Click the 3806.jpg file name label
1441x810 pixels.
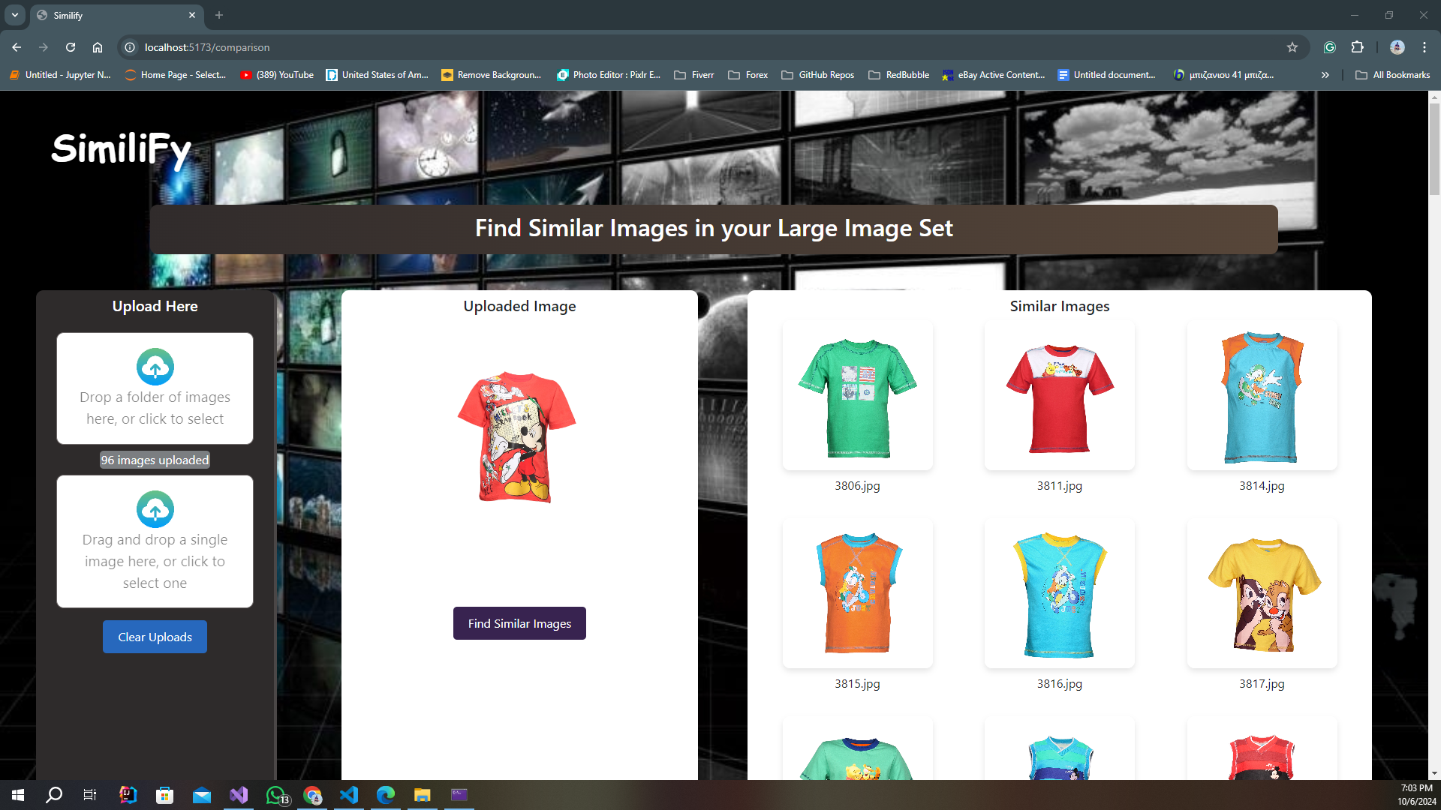pos(857,486)
